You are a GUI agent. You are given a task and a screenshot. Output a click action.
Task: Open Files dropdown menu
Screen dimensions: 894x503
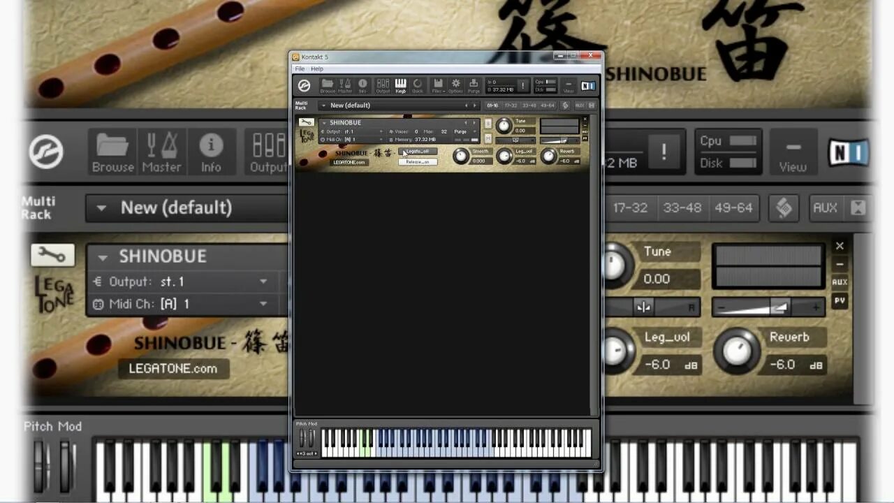point(438,86)
